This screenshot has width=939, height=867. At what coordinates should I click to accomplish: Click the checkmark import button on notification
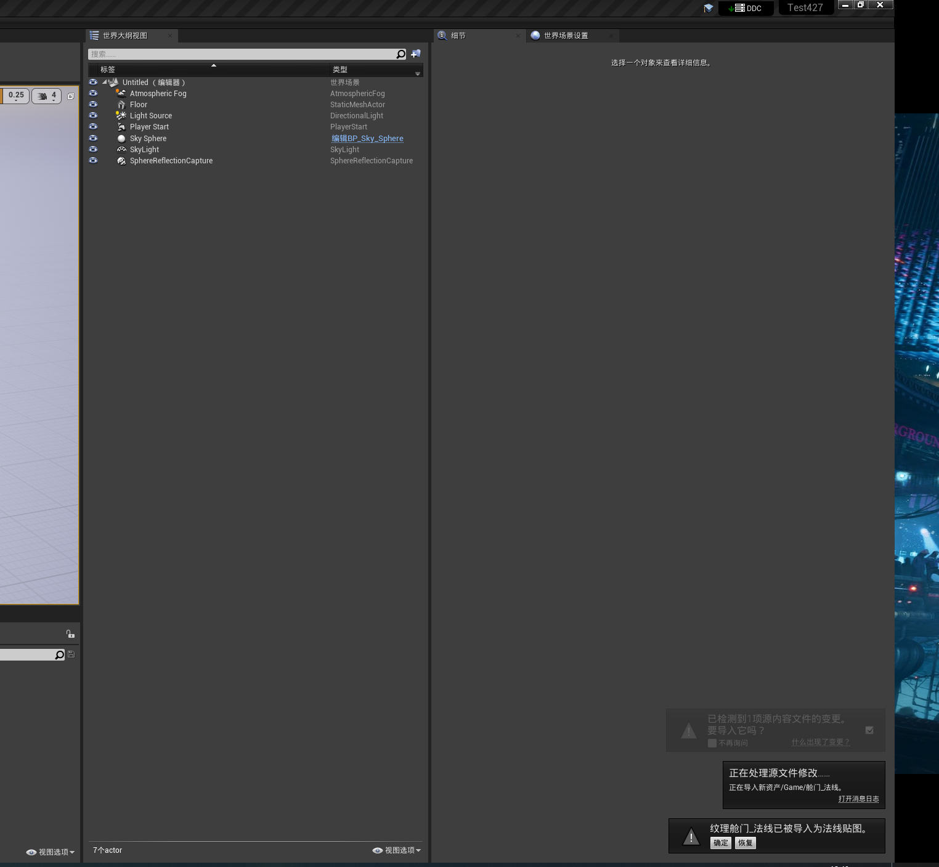pyautogui.click(x=869, y=730)
